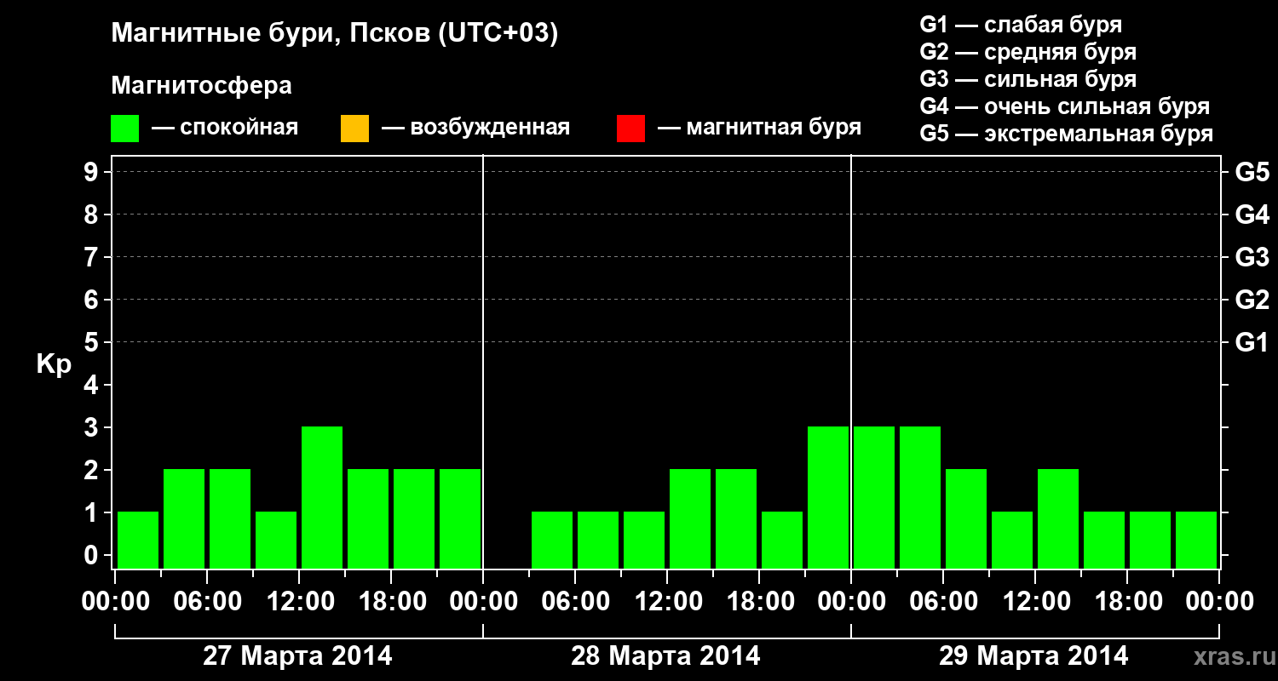The image size is (1278, 681).
Task: Click '06:00' time label for 28 Марта
Action: (575, 602)
